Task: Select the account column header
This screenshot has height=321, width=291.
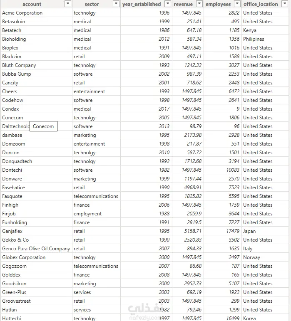Action: tap(32, 4)
